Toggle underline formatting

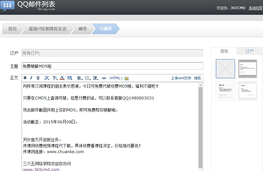(38, 78)
